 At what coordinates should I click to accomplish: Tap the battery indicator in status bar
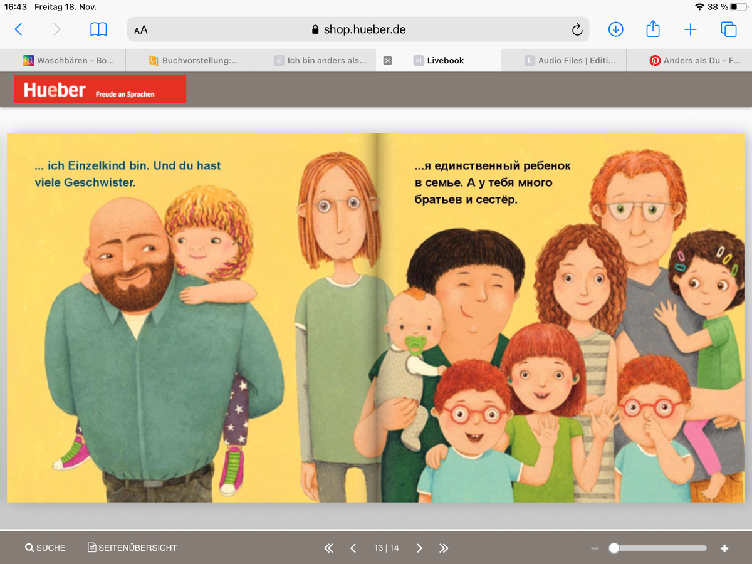click(x=739, y=6)
